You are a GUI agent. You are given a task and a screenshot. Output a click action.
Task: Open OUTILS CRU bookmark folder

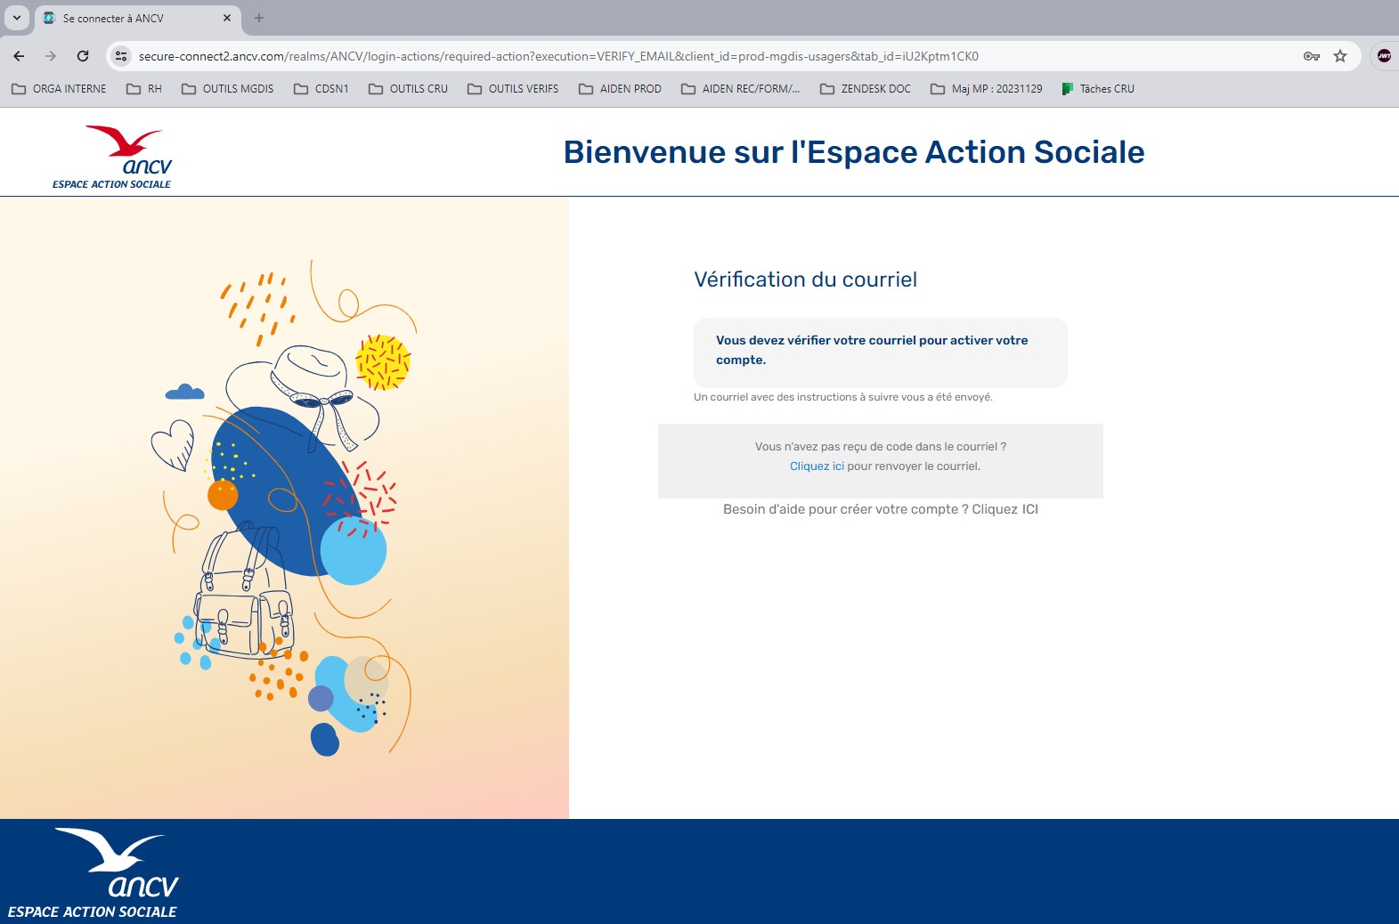pos(408,89)
